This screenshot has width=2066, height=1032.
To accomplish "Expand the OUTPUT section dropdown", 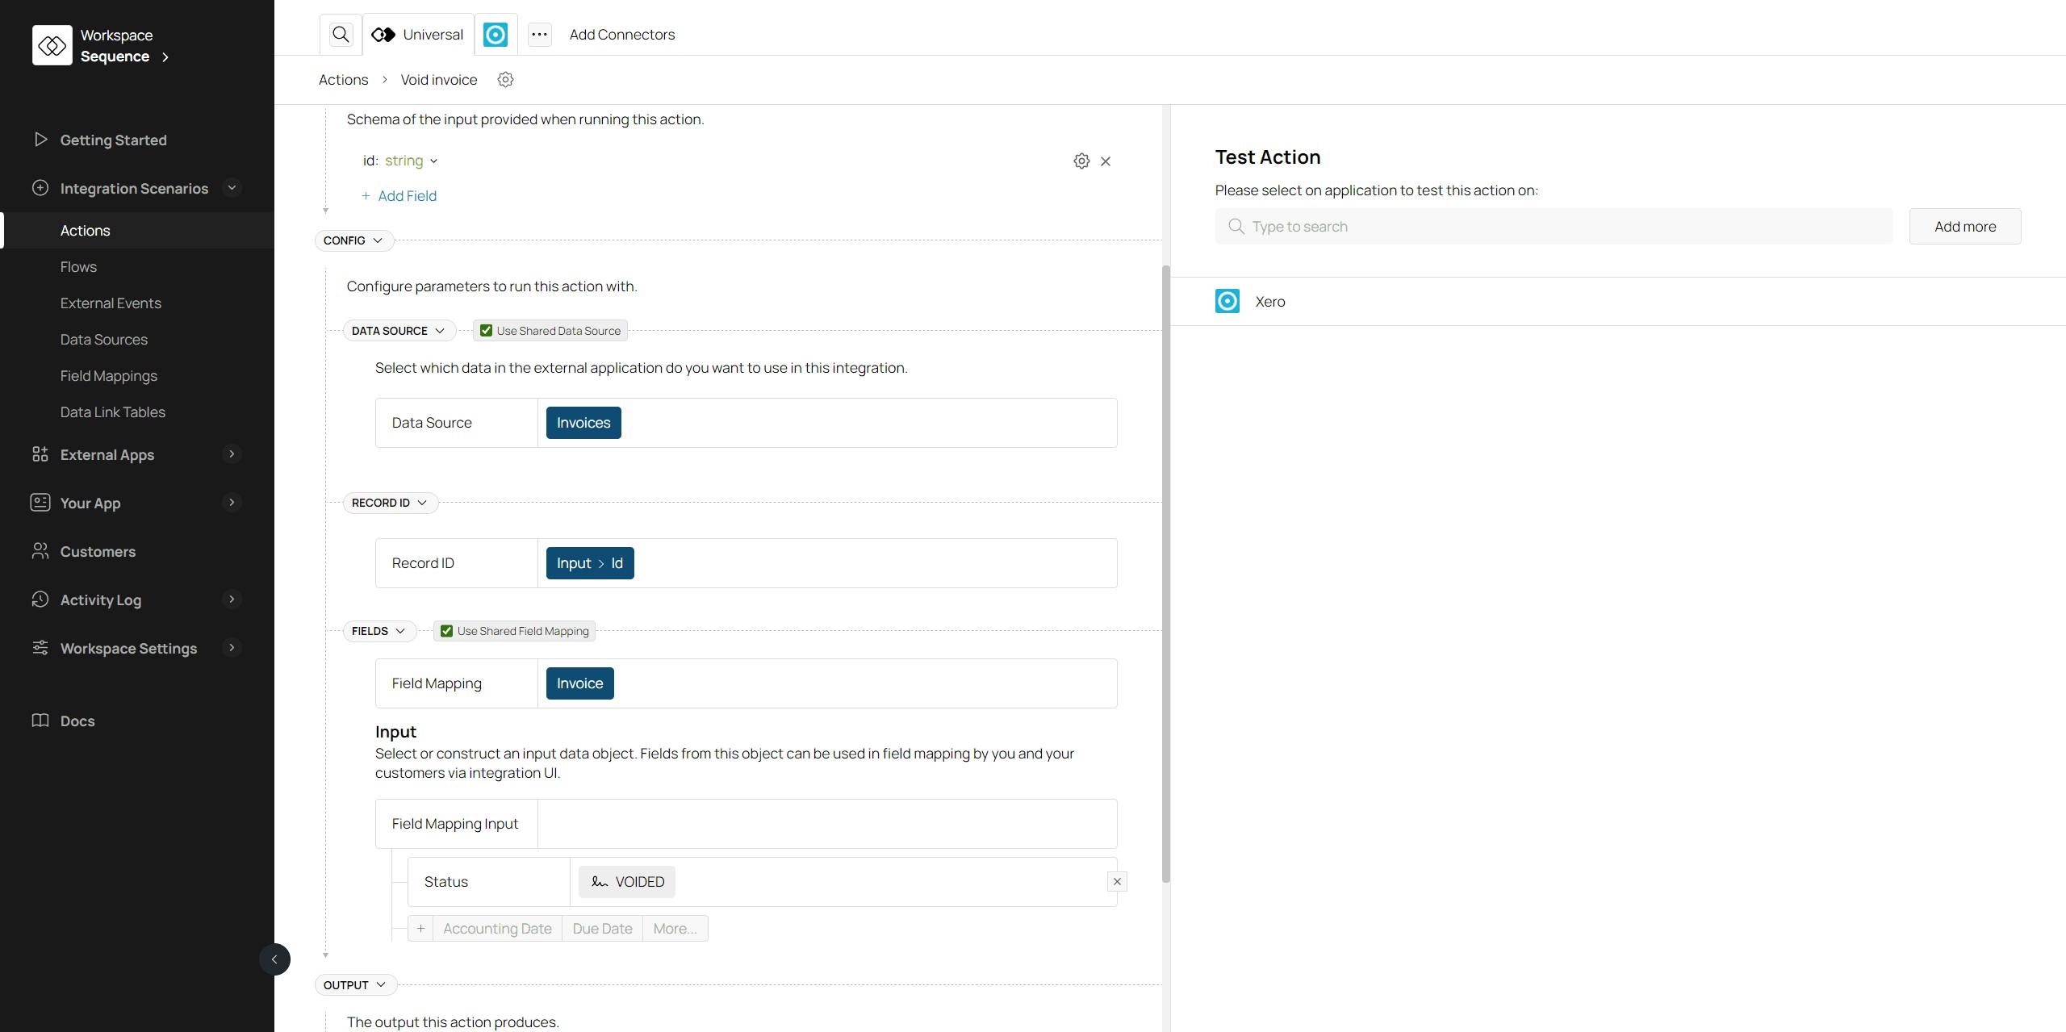I will pyautogui.click(x=355, y=985).
